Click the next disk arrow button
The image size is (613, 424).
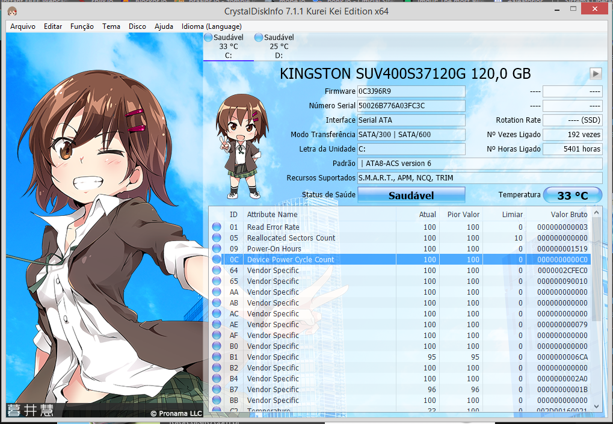[596, 73]
